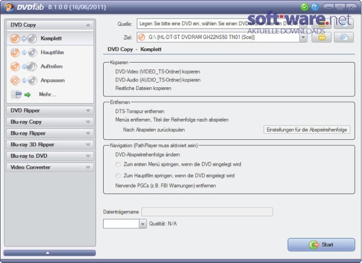Select the Aufteilen copy mode
Viewport: 362px width, 263px height.
50,66
